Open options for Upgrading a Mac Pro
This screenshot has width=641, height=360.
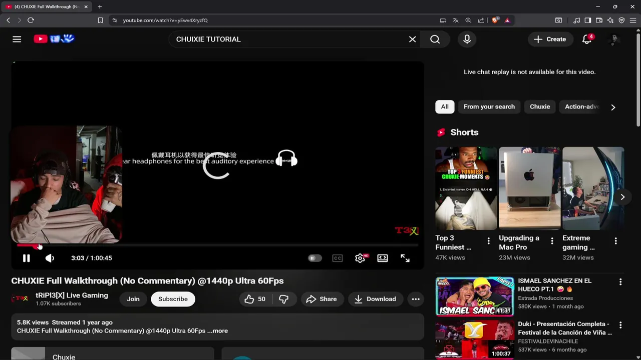point(552,241)
